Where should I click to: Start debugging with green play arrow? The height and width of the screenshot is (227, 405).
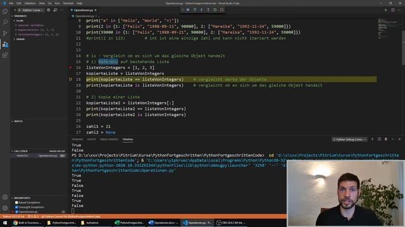[20, 10]
